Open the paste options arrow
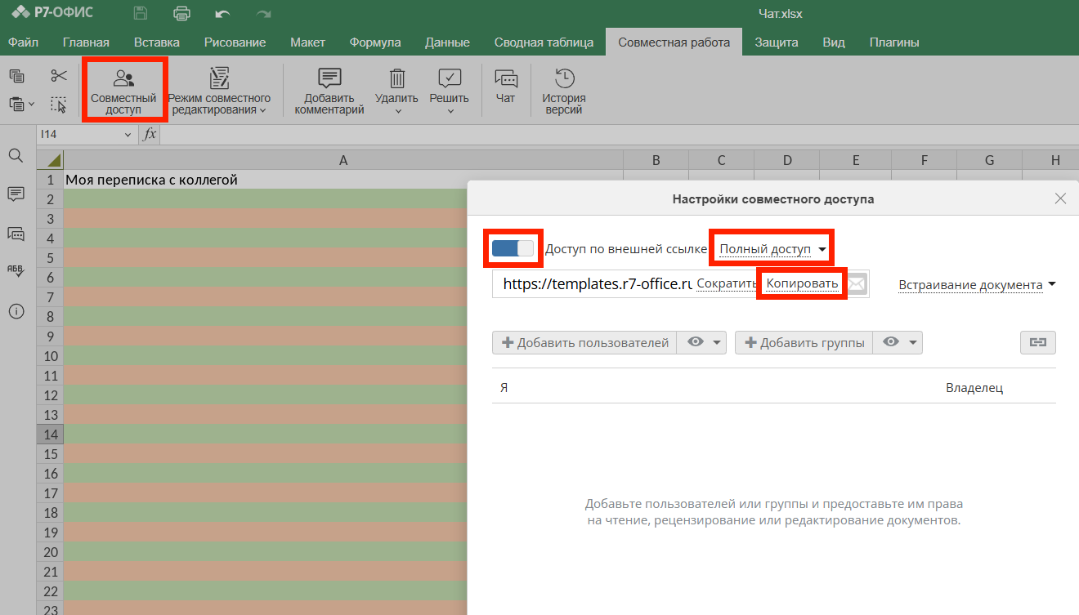The height and width of the screenshot is (615, 1079). click(x=32, y=105)
